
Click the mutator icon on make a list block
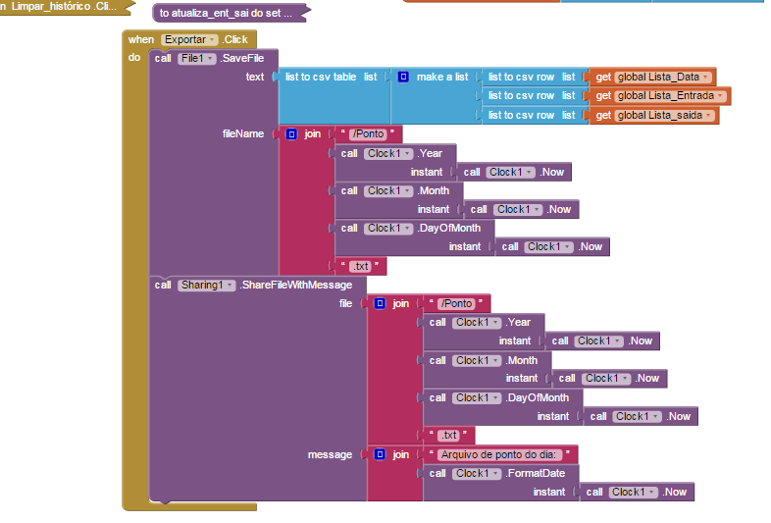pyautogui.click(x=403, y=77)
